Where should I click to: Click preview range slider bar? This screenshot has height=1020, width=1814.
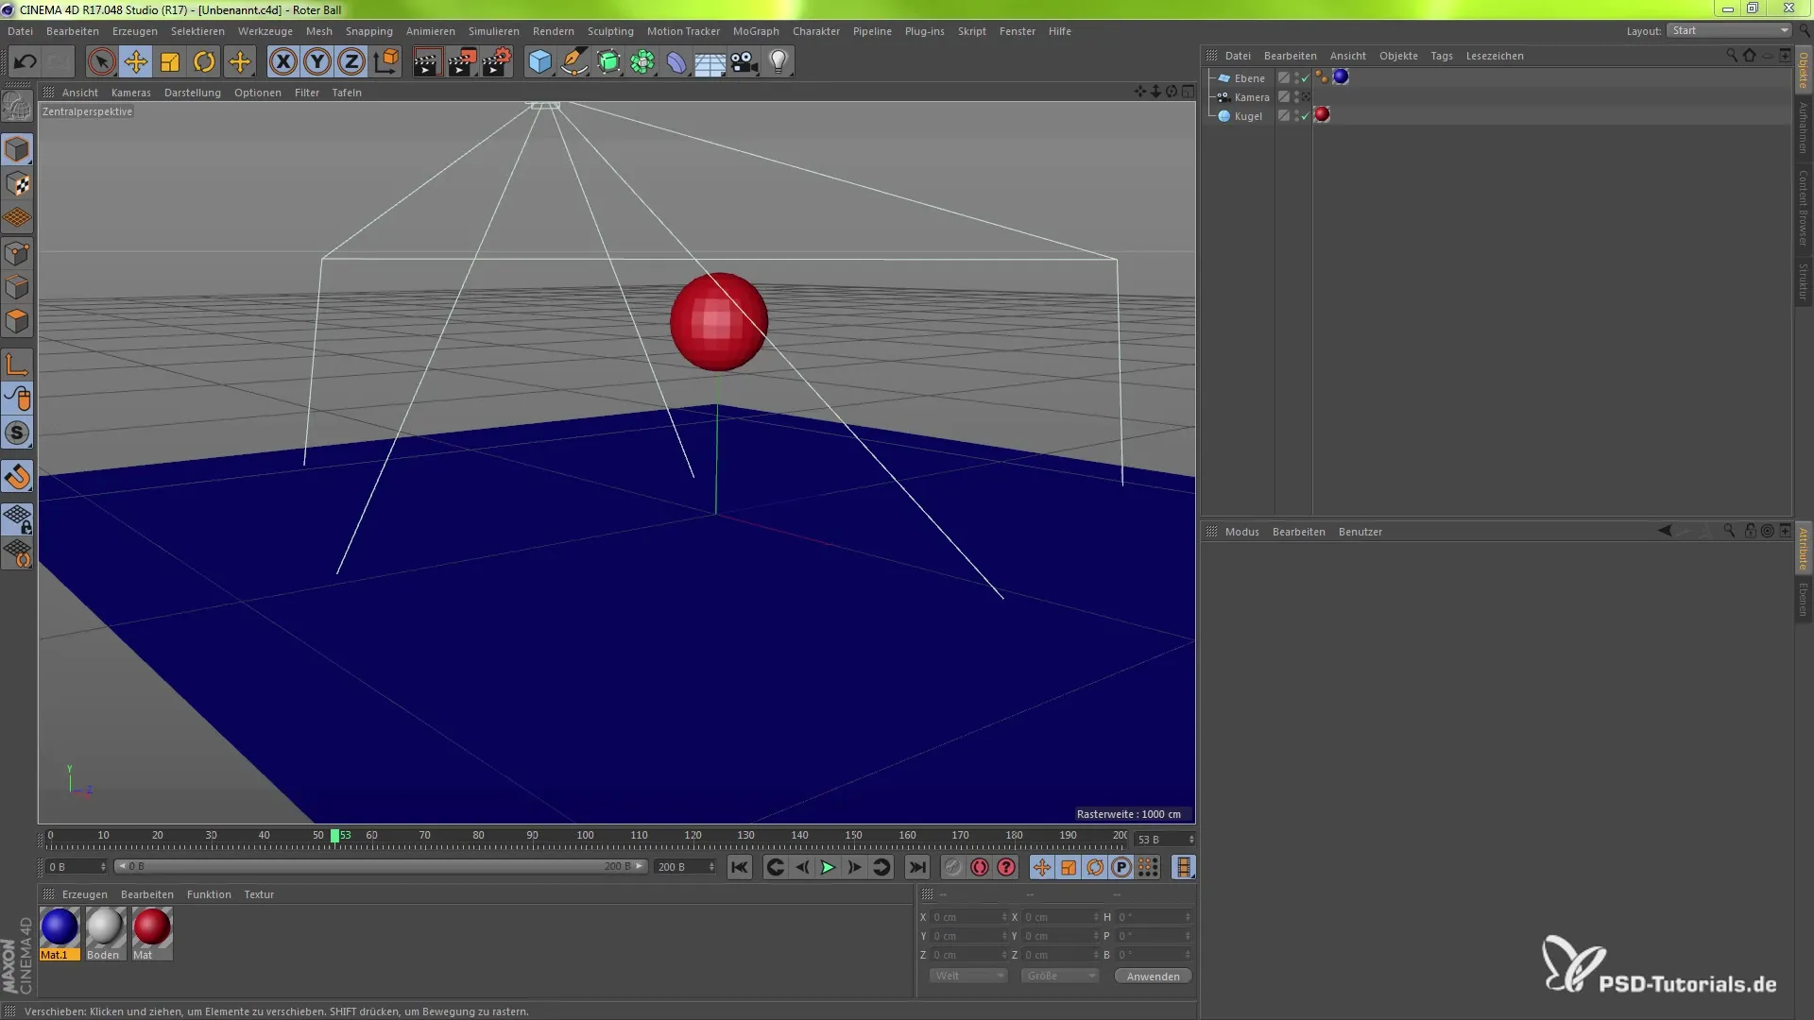[x=380, y=866]
